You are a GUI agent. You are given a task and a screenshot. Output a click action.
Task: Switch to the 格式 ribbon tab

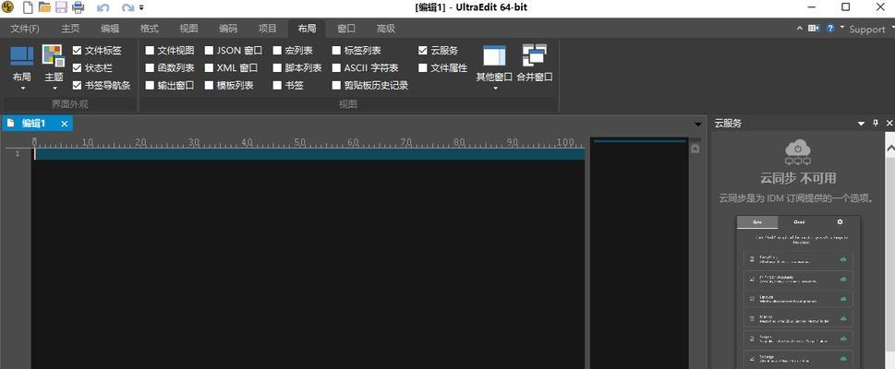coord(150,29)
